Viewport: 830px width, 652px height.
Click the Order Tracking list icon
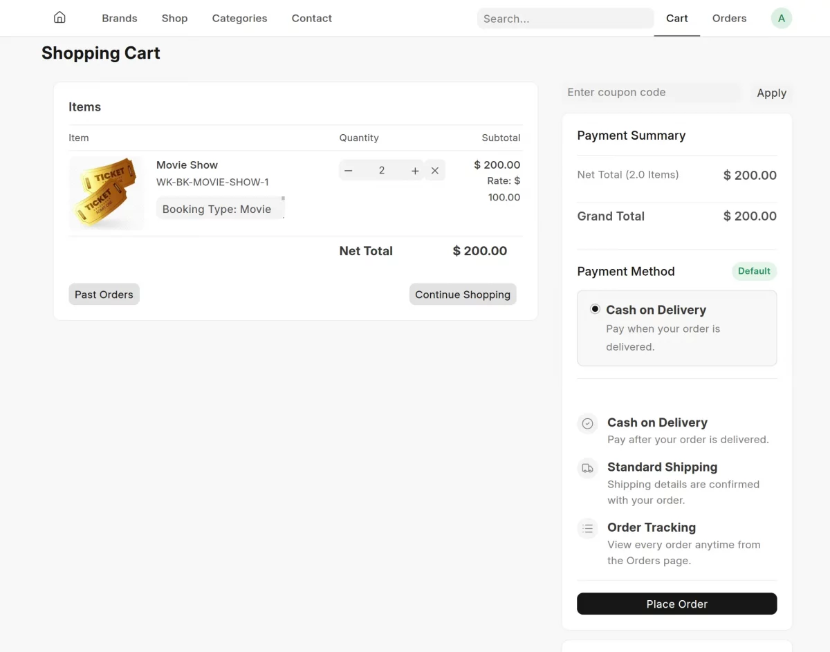(587, 528)
